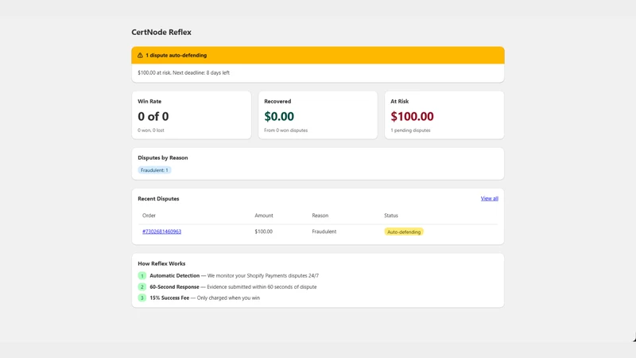Click the At Risk amount $100.00

coord(412,116)
